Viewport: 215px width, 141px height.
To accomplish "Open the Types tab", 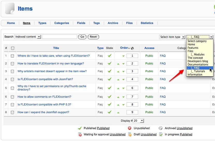I will point(42,23).
